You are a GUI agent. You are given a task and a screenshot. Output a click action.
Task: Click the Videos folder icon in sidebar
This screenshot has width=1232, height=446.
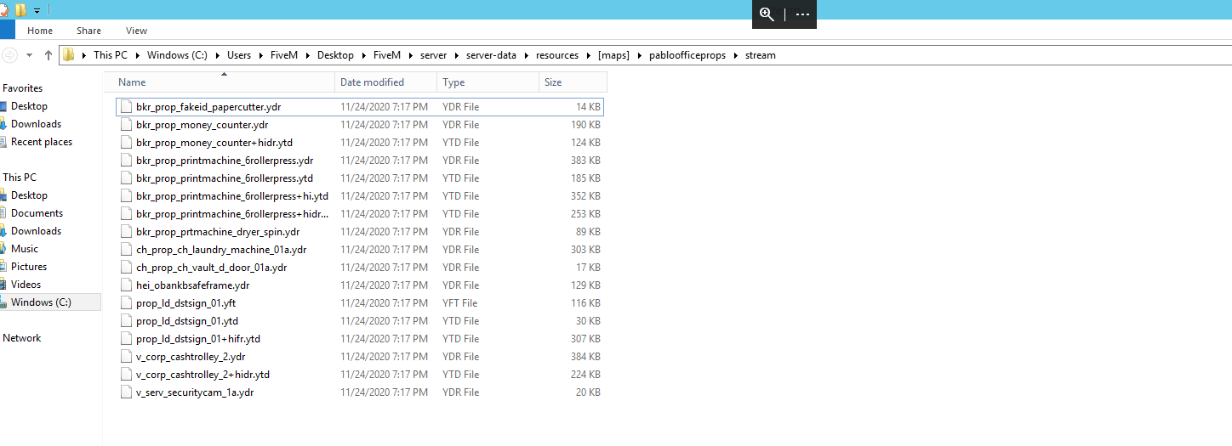coord(3,285)
